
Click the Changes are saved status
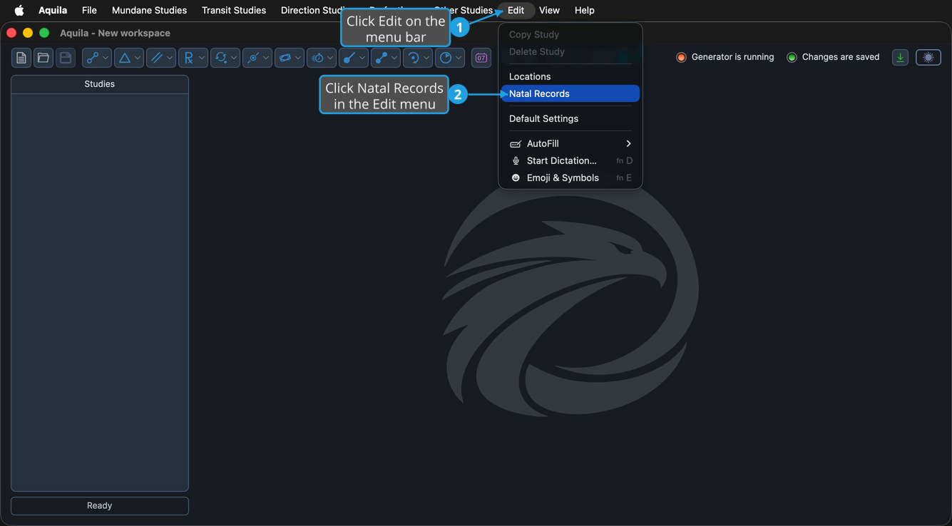(833, 57)
